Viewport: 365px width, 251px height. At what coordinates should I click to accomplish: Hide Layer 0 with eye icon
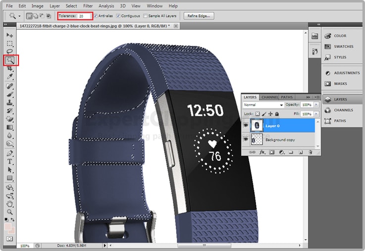coord(246,126)
